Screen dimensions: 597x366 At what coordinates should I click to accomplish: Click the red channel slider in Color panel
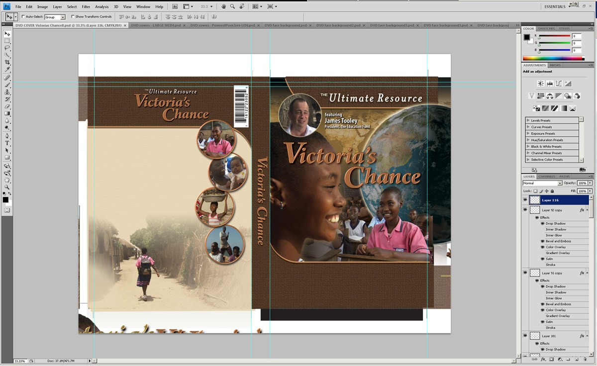pos(554,36)
